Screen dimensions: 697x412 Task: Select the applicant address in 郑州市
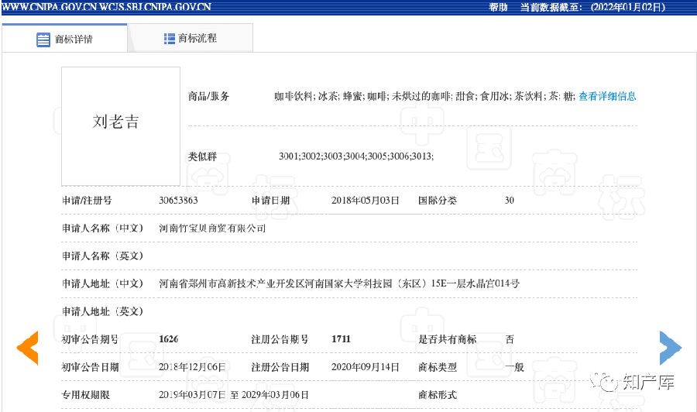[338, 283]
